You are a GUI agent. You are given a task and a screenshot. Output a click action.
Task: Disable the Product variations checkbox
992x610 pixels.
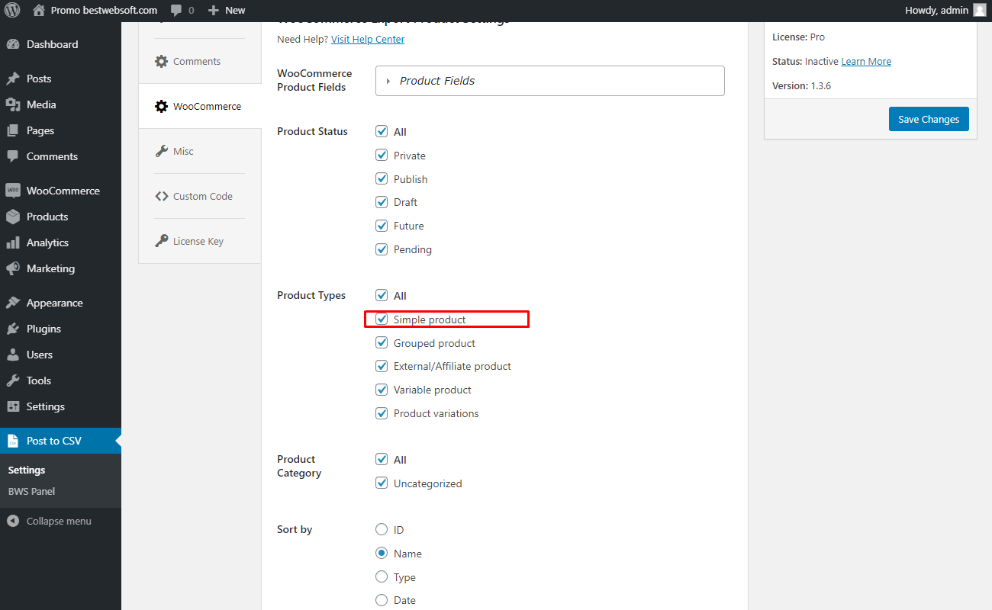pyautogui.click(x=382, y=413)
